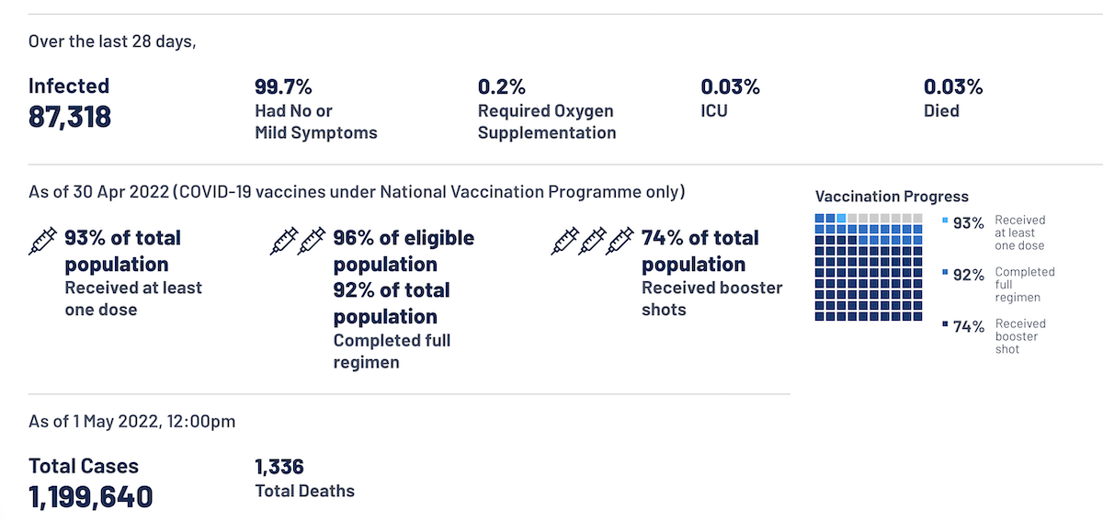Select the 0.2% Required Oxygen Supplementation stat
1103x521 pixels.
tap(502, 87)
